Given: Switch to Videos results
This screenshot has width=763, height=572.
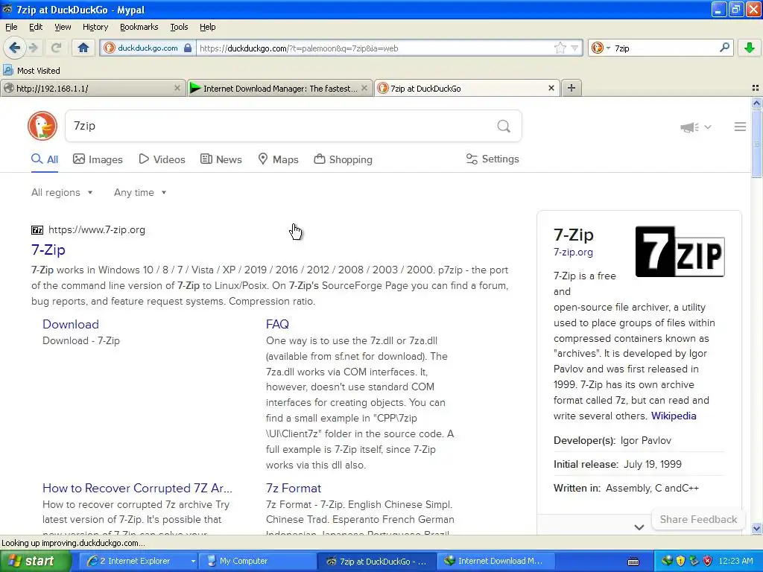Looking at the screenshot, I should [162, 159].
